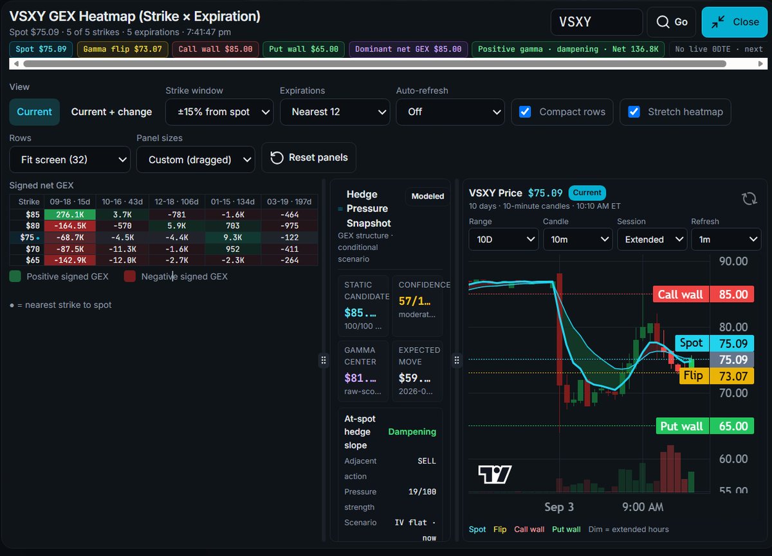The image size is (772, 556).
Task: Click the Call wall 85.00 chart label
Action: 703,294
